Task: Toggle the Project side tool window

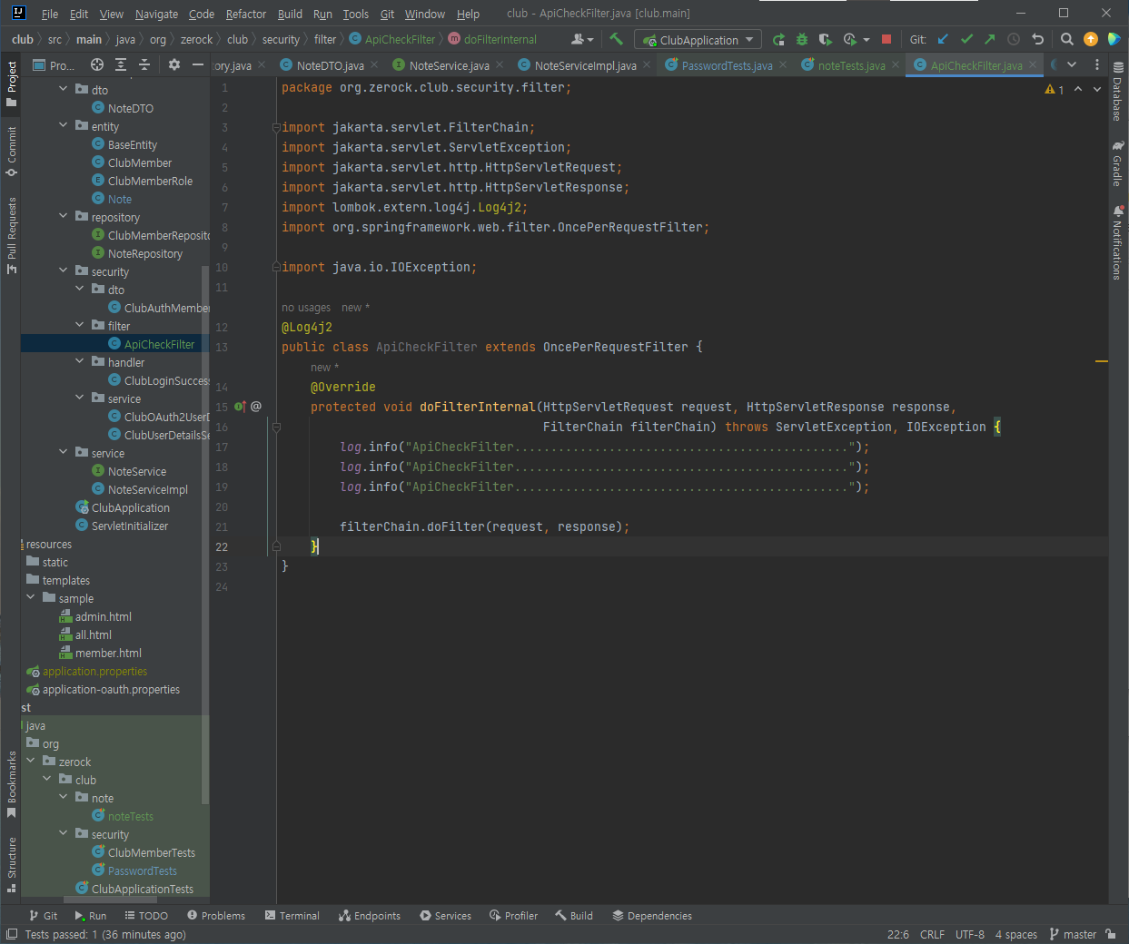Action: point(12,84)
